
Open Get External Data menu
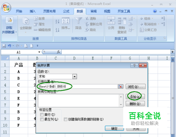tap(9, 28)
